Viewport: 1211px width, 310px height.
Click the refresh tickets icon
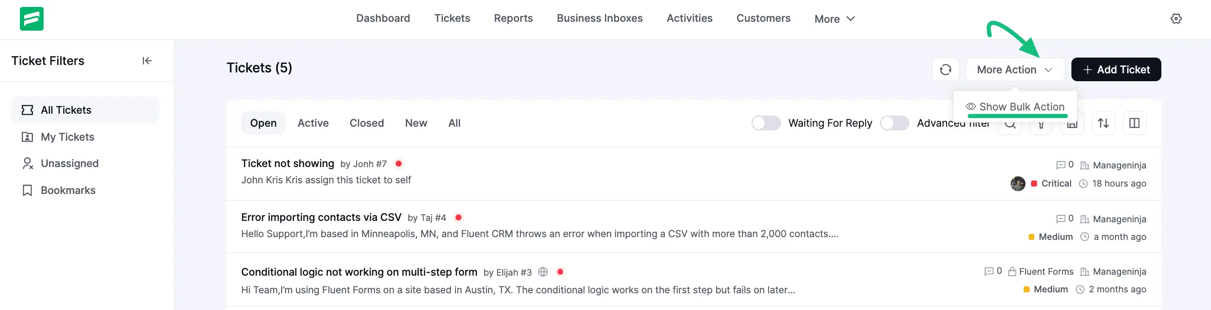pos(945,70)
